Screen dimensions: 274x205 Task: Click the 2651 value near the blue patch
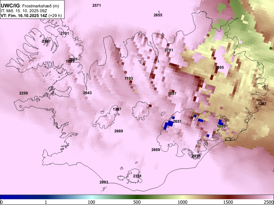pos(177,121)
